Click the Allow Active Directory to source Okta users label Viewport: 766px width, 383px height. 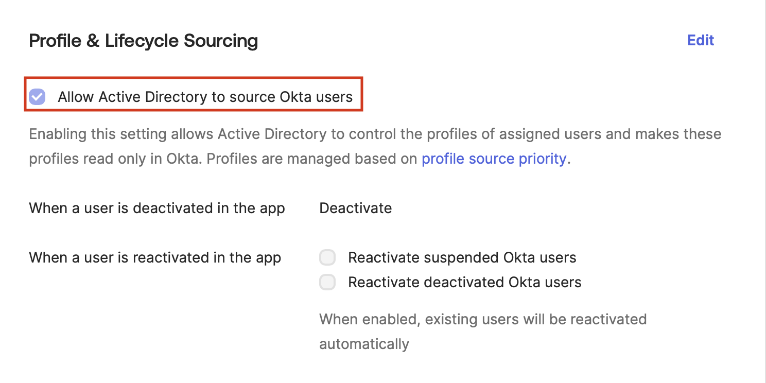point(206,96)
